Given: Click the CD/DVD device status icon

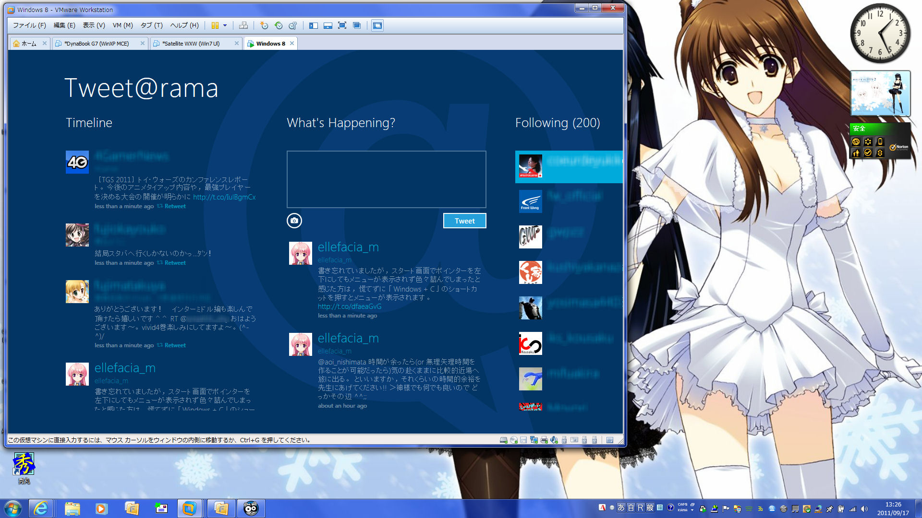Looking at the screenshot, I should (x=514, y=440).
